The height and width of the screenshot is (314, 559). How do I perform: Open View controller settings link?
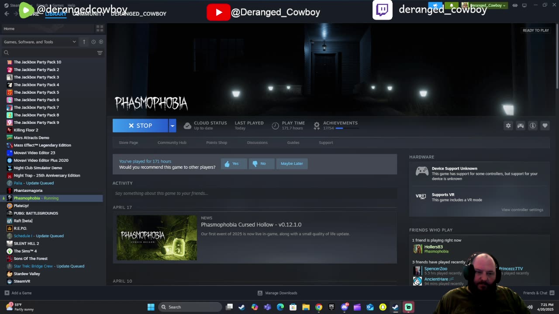click(522, 210)
